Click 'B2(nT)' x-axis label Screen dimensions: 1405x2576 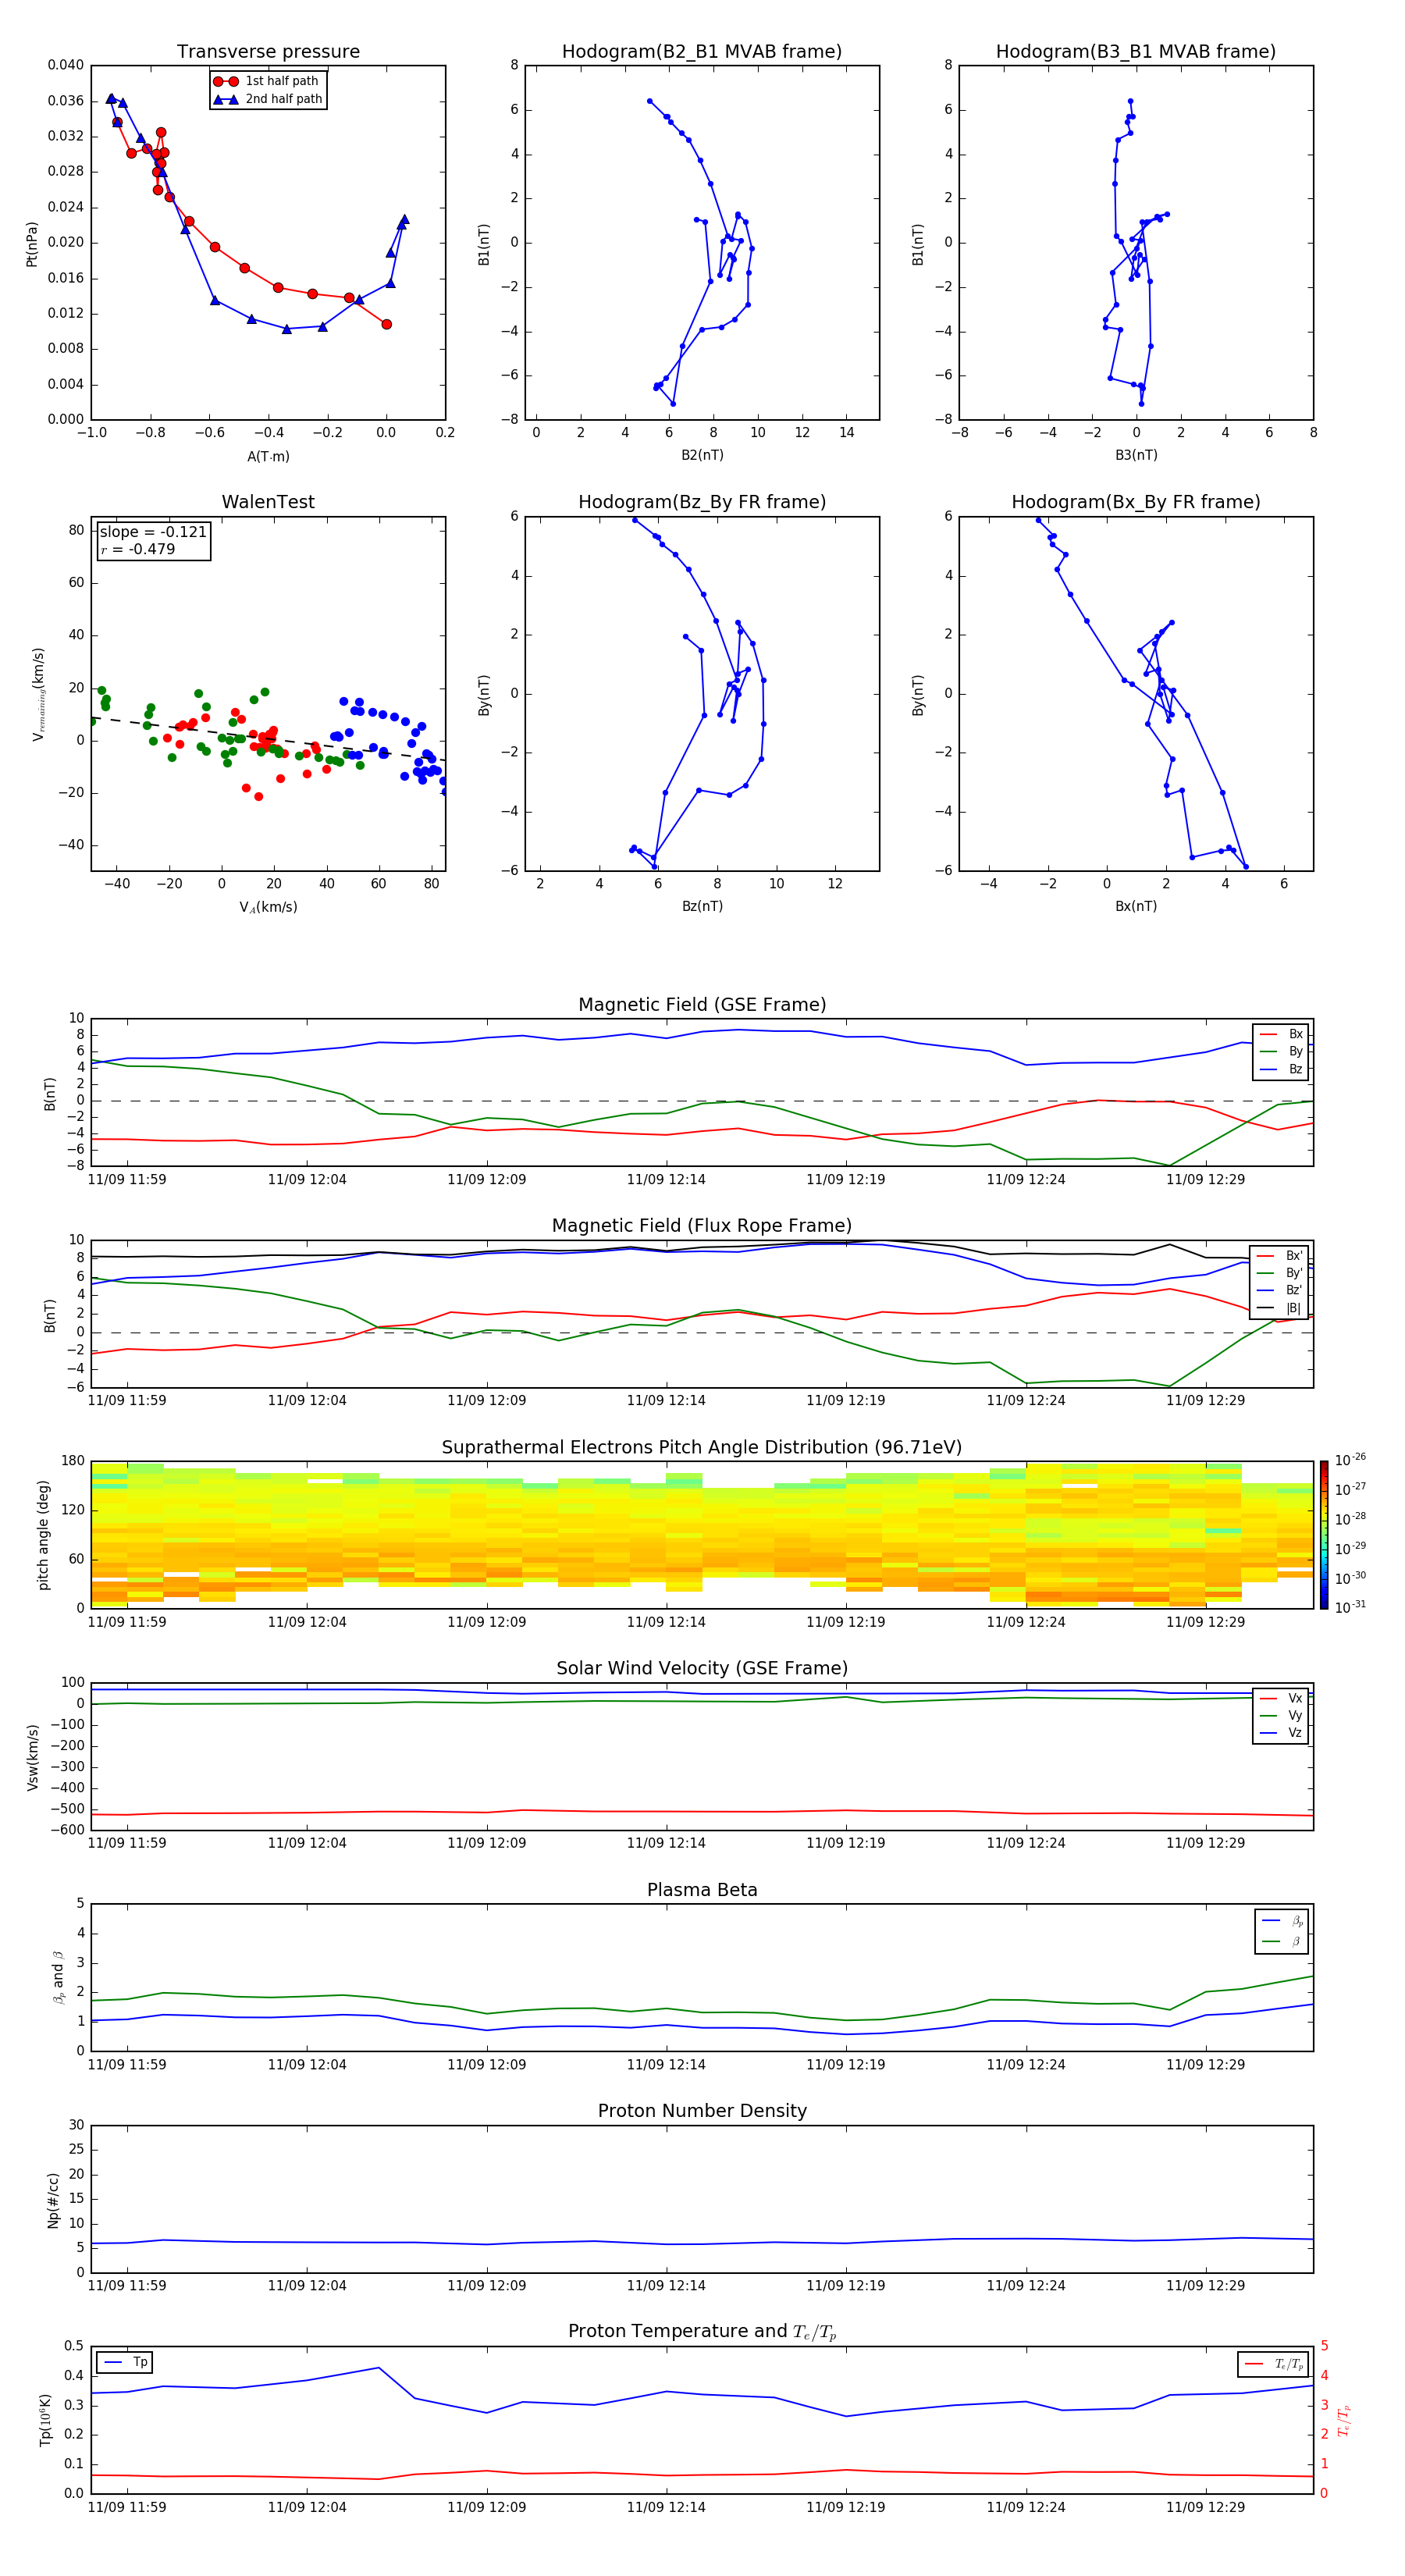[x=702, y=455]
